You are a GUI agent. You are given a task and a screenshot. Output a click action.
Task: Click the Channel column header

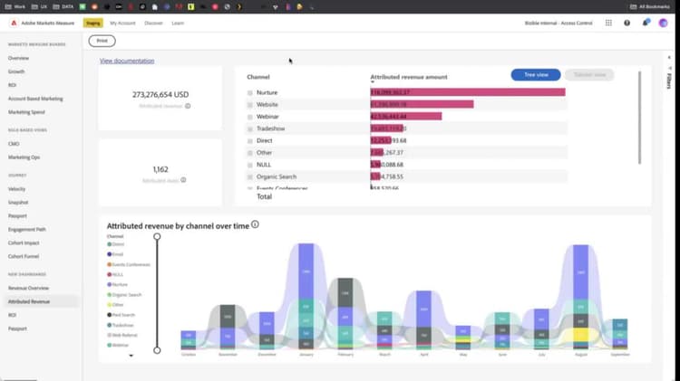258,77
